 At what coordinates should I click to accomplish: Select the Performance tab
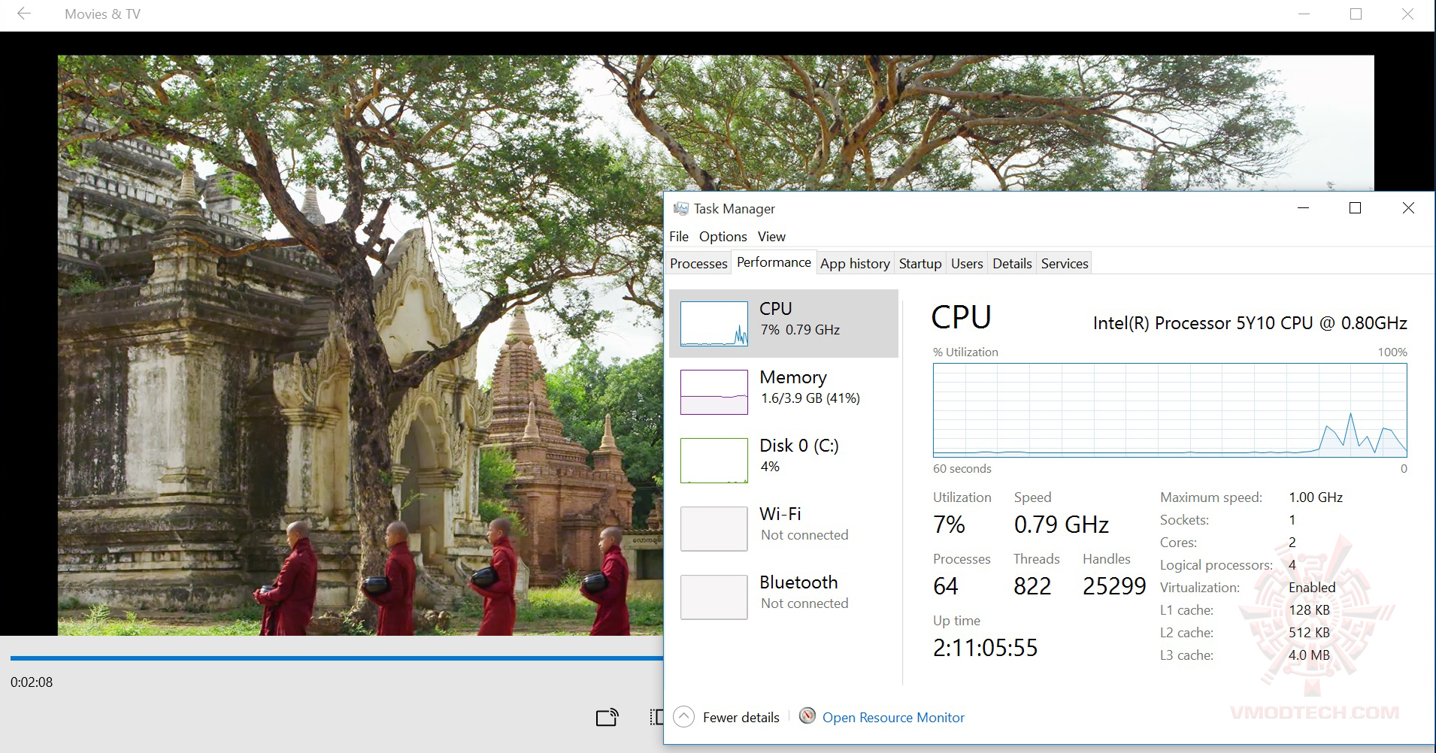[x=774, y=262]
